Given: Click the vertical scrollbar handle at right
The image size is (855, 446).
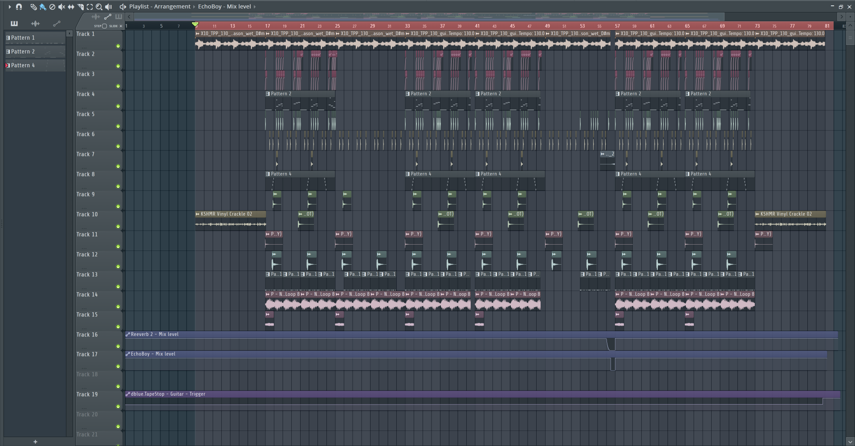Looking at the screenshot, I should click(x=850, y=37).
